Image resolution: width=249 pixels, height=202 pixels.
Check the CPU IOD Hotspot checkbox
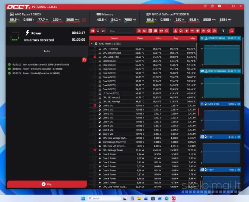(x=95, y=97)
